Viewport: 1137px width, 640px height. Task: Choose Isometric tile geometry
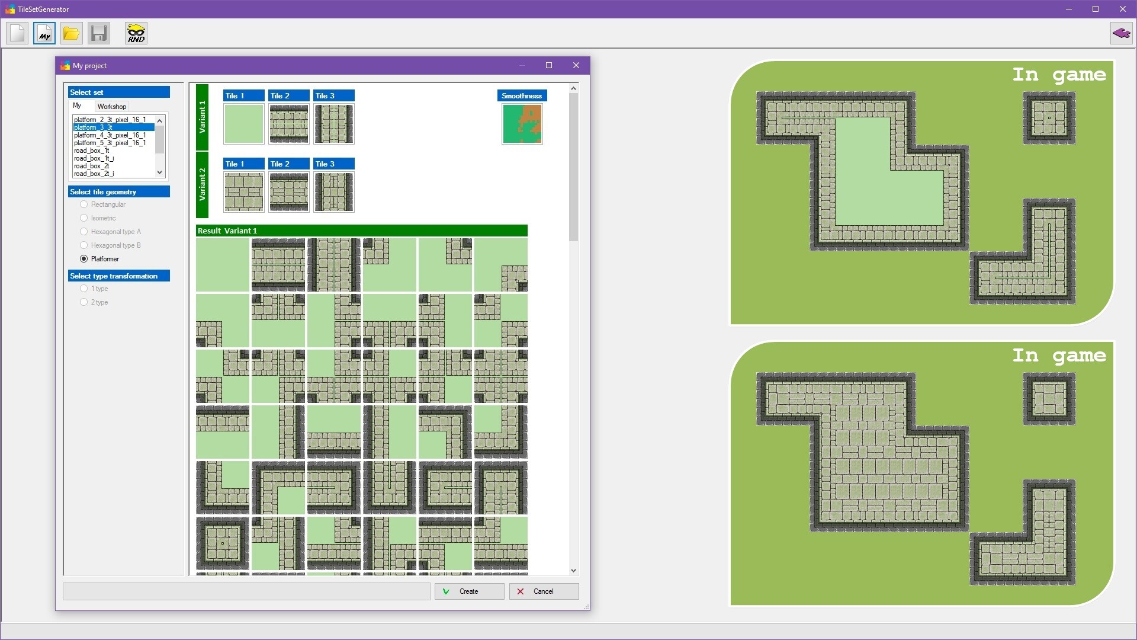pyautogui.click(x=83, y=217)
